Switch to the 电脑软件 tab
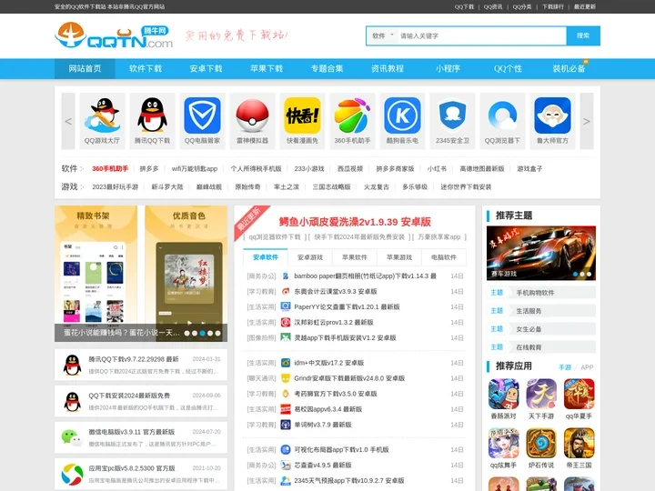This screenshot has width=655, height=491. click(x=444, y=257)
